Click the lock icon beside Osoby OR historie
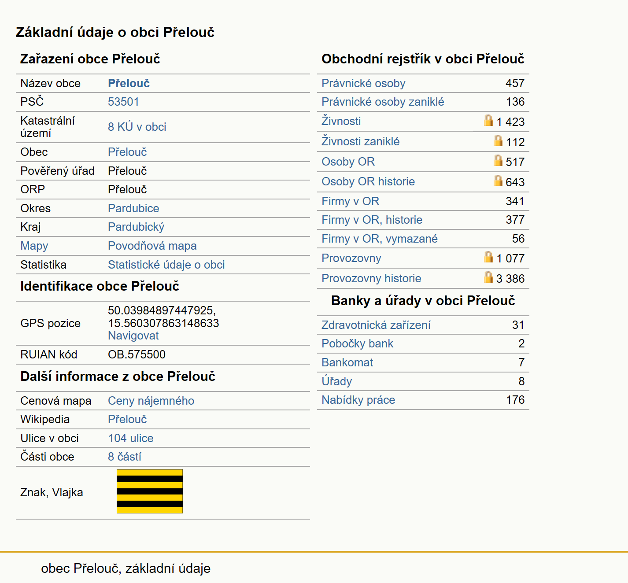The width and height of the screenshot is (628, 583). [498, 181]
